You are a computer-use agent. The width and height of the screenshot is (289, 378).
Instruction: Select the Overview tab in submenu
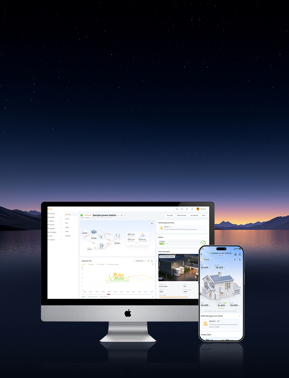[x=68, y=214]
